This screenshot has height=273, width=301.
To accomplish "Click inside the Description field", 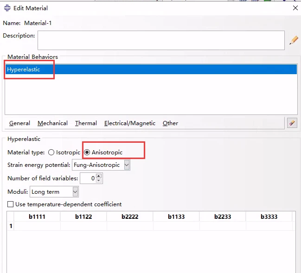I will point(161,40).
